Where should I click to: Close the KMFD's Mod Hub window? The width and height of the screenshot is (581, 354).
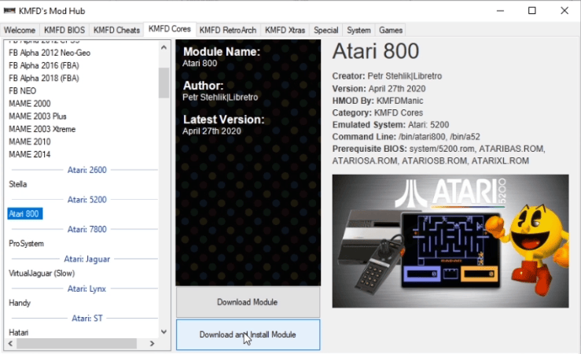click(x=564, y=11)
